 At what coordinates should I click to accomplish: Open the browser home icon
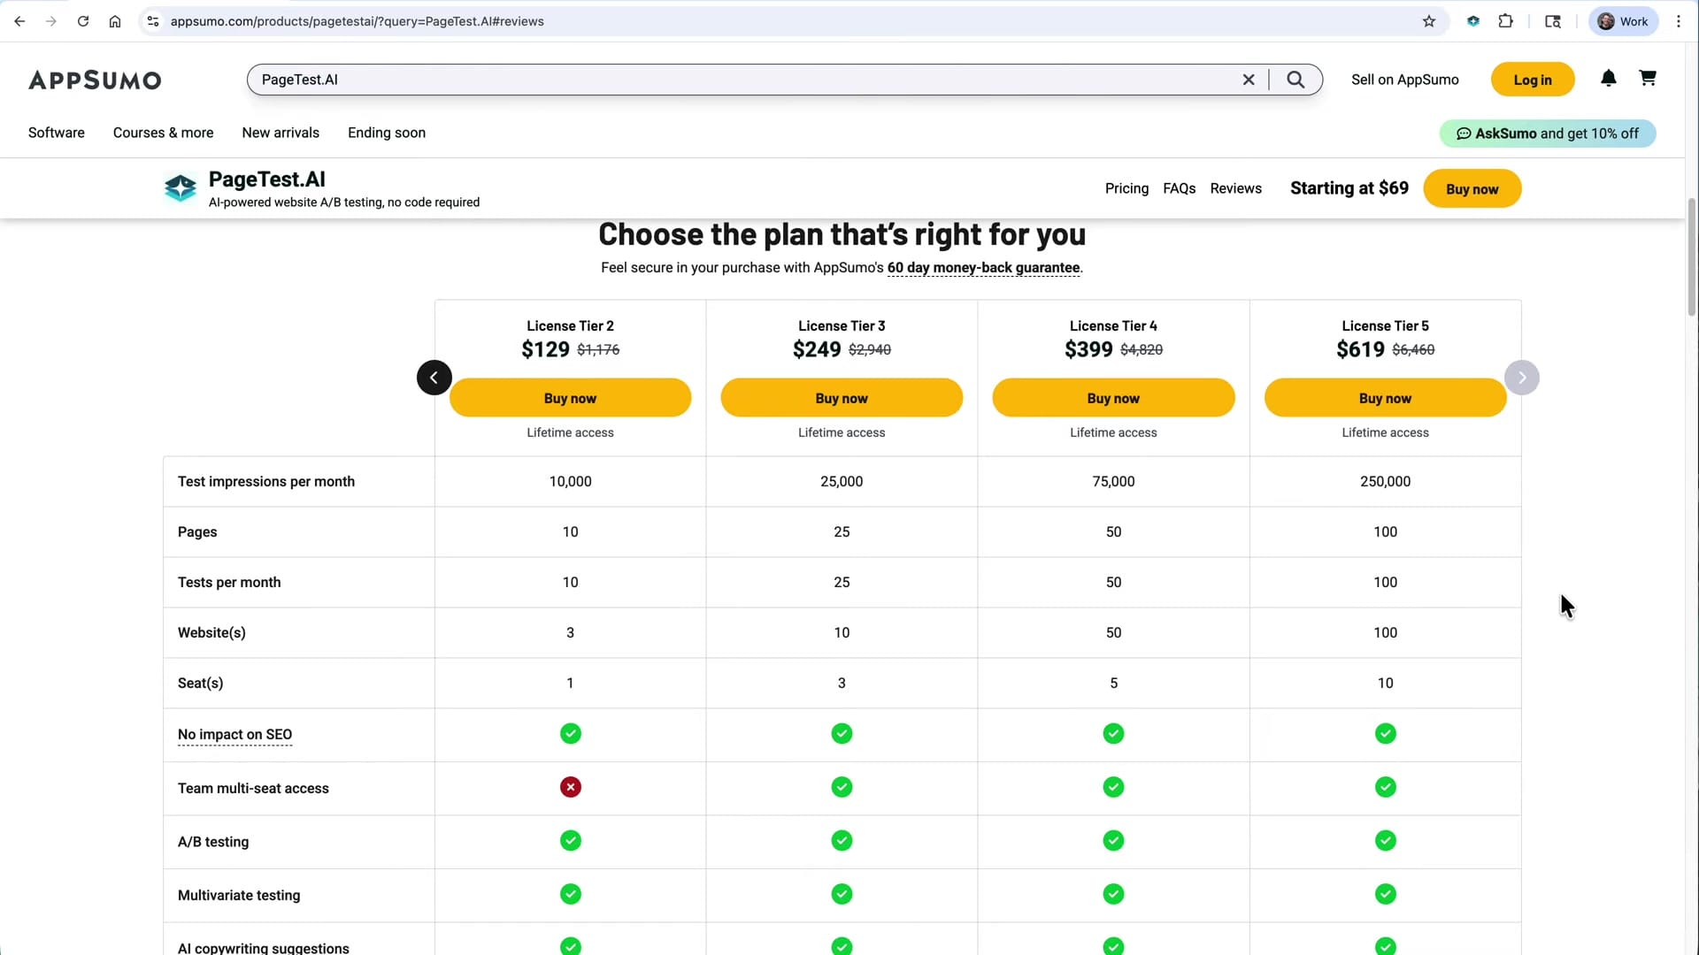(115, 21)
